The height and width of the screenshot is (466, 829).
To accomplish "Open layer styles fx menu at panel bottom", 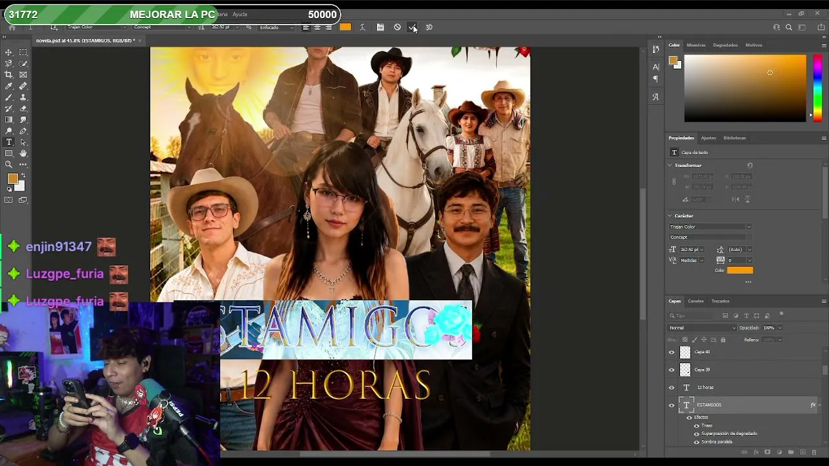I will pyautogui.click(x=756, y=452).
